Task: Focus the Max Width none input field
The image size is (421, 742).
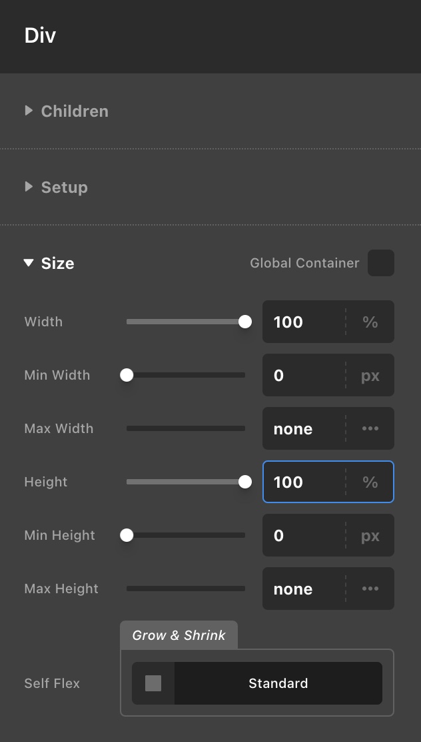Action: tap(304, 429)
